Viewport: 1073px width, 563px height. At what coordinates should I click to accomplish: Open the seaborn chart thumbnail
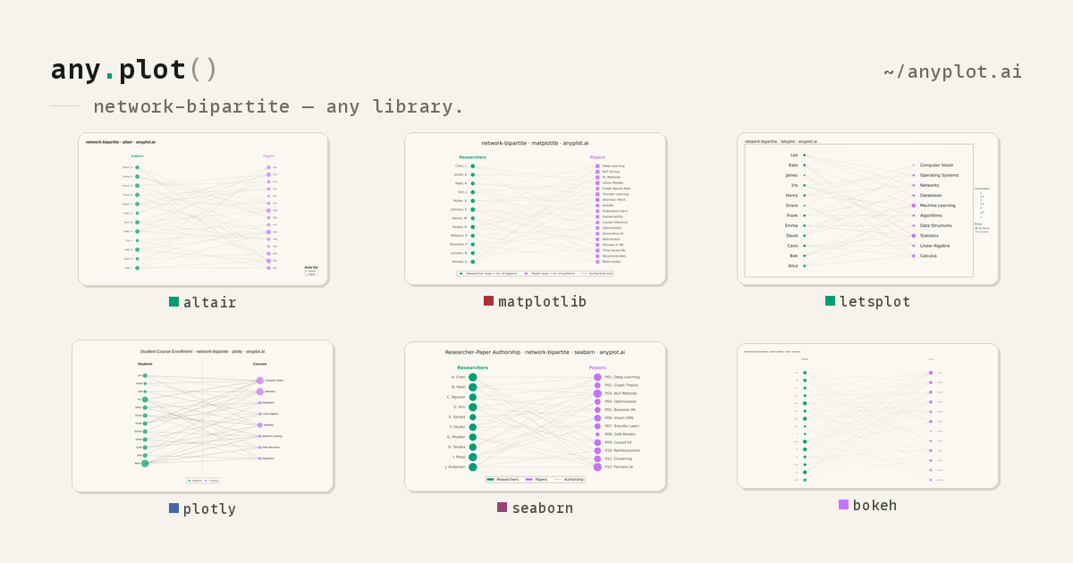tap(535, 416)
